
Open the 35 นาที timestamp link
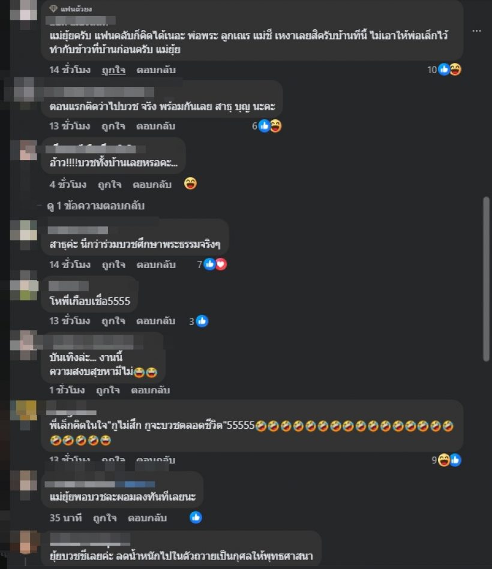click(66, 518)
